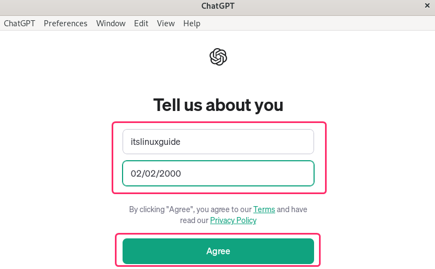Image resolution: width=435 pixels, height=269 pixels.
Task: Open the Preferences menu
Action: (x=66, y=24)
